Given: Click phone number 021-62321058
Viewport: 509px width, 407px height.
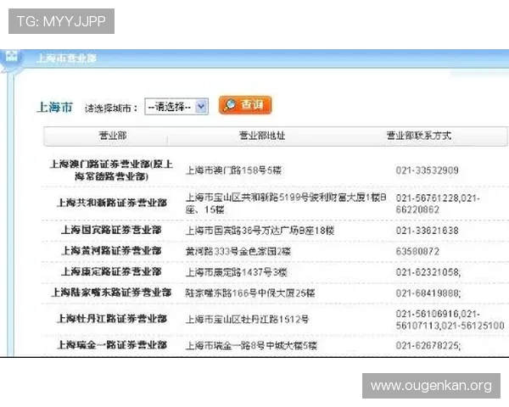Looking at the screenshot, I should [428, 272].
